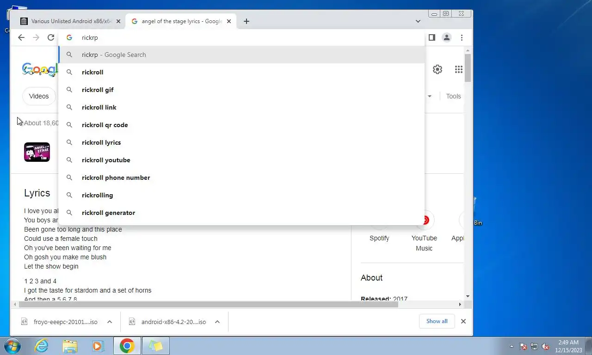Expand android-x86-4.2 download options chevron
The height and width of the screenshot is (355, 592).
click(217, 322)
